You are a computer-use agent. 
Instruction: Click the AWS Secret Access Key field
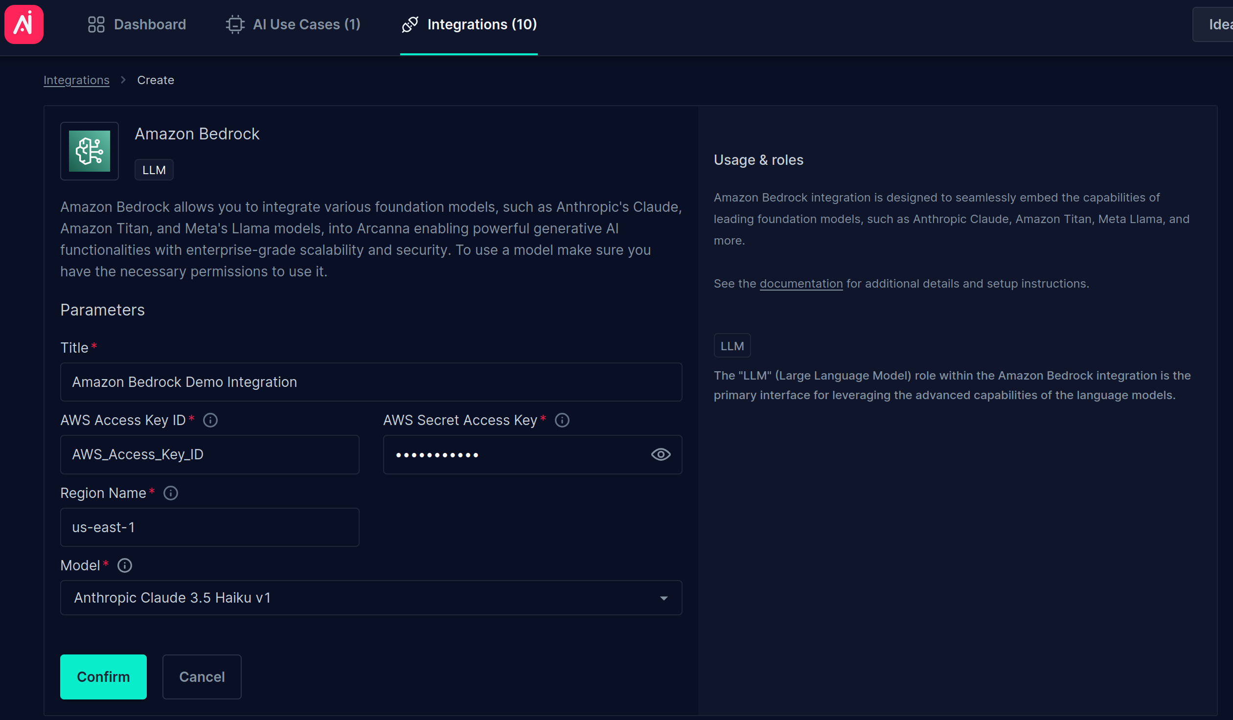click(532, 454)
